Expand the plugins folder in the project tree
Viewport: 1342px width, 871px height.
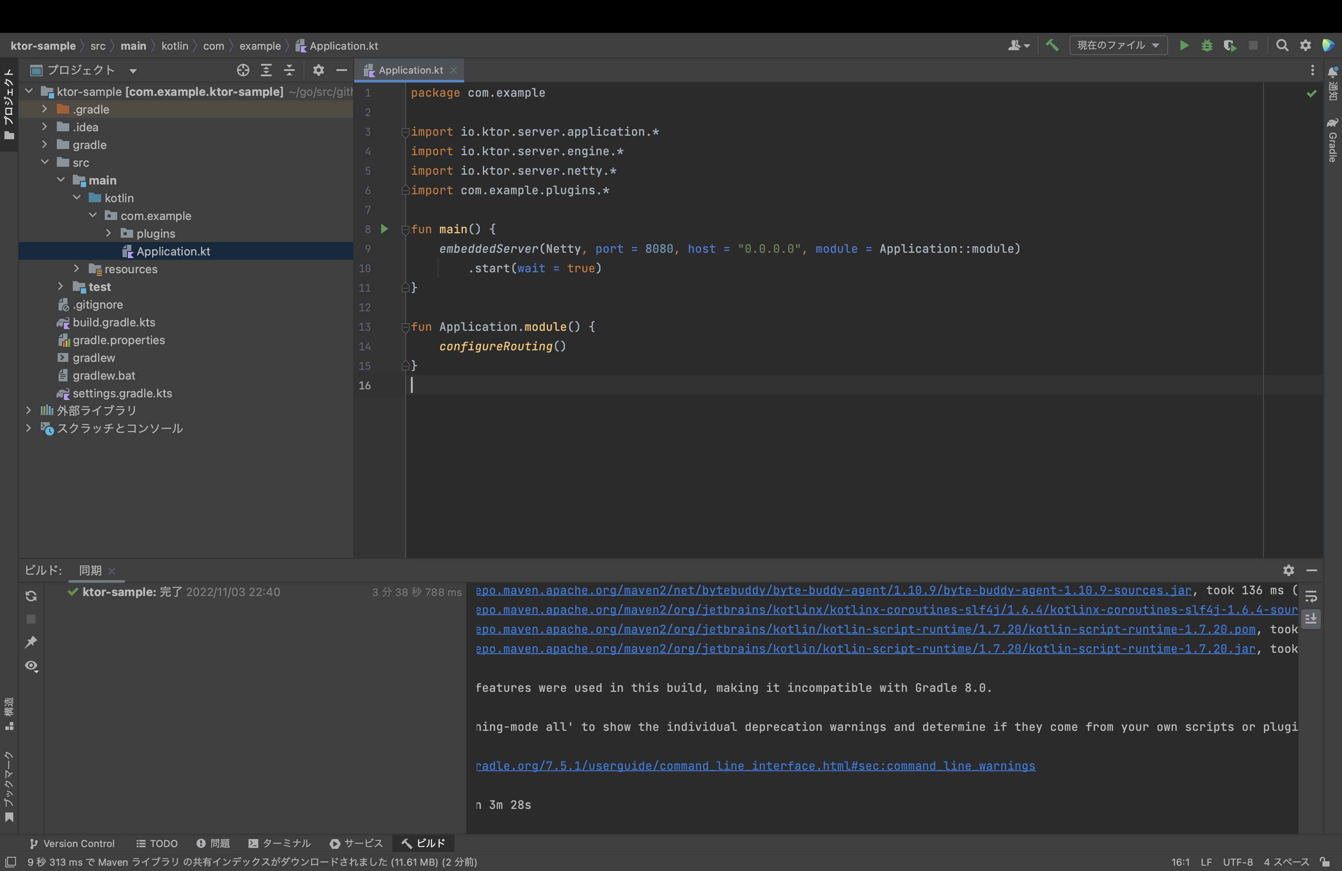[109, 233]
